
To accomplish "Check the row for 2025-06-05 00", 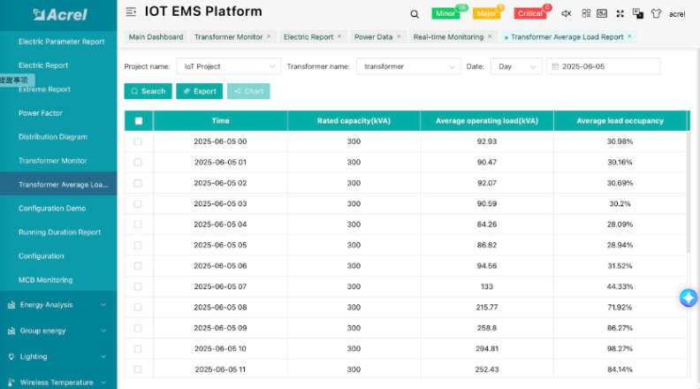I will [x=138, y=141].
